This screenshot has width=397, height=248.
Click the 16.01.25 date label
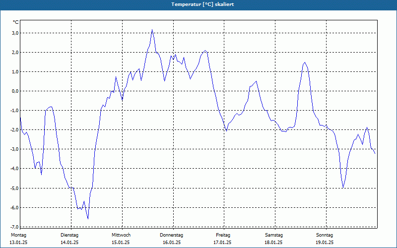[172, 243]
